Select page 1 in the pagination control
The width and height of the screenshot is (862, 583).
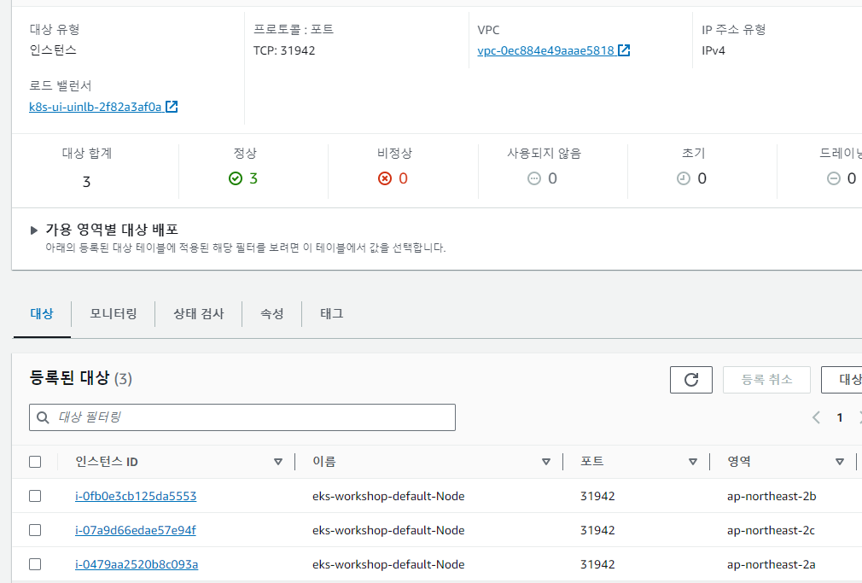(839, 417)
